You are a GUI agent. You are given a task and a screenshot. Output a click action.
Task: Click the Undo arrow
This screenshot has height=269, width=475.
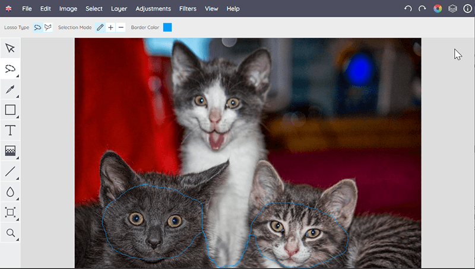(x=408, y=9)
